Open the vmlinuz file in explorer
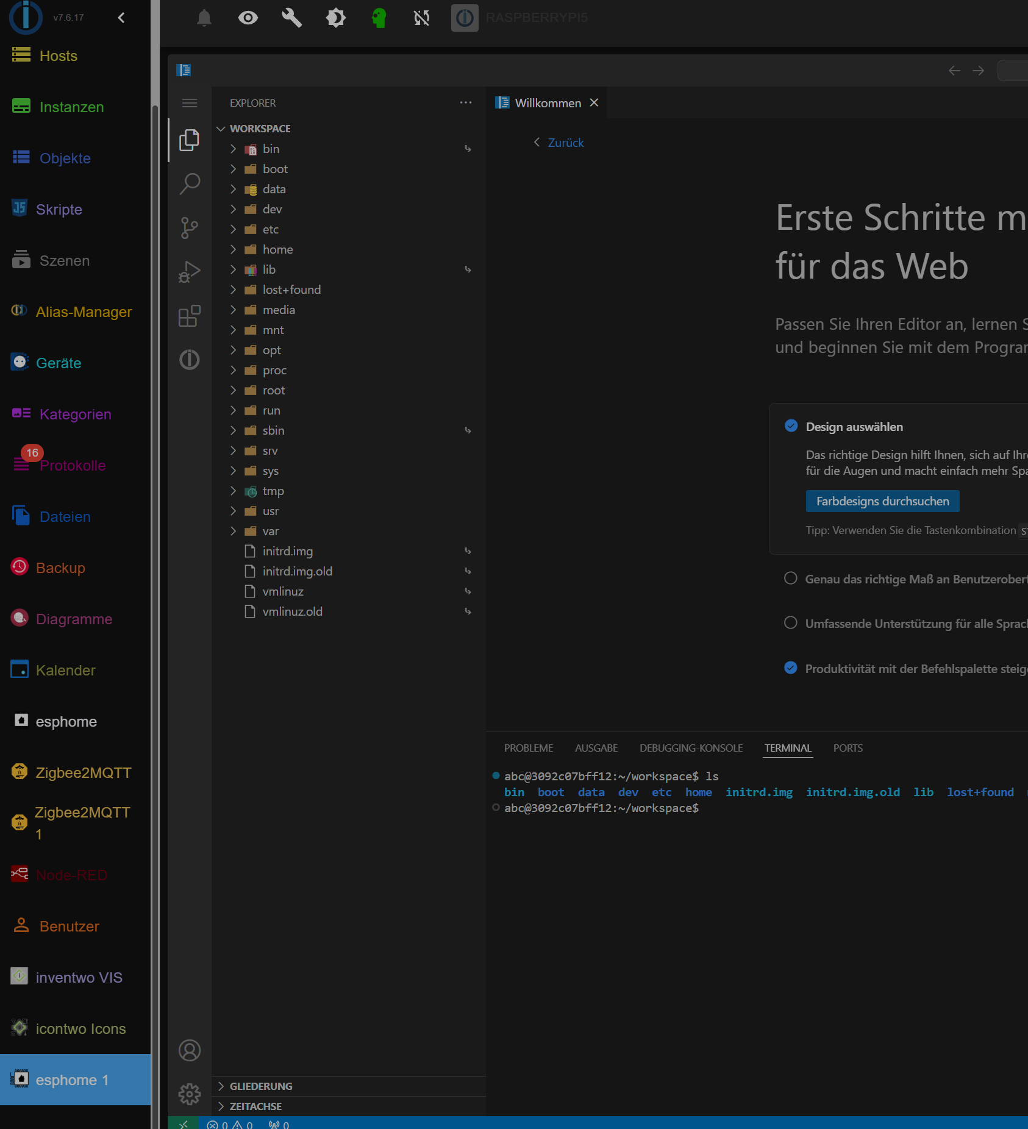The image size is (1028, 1129). pyautogui.click(x=283, y=591)
